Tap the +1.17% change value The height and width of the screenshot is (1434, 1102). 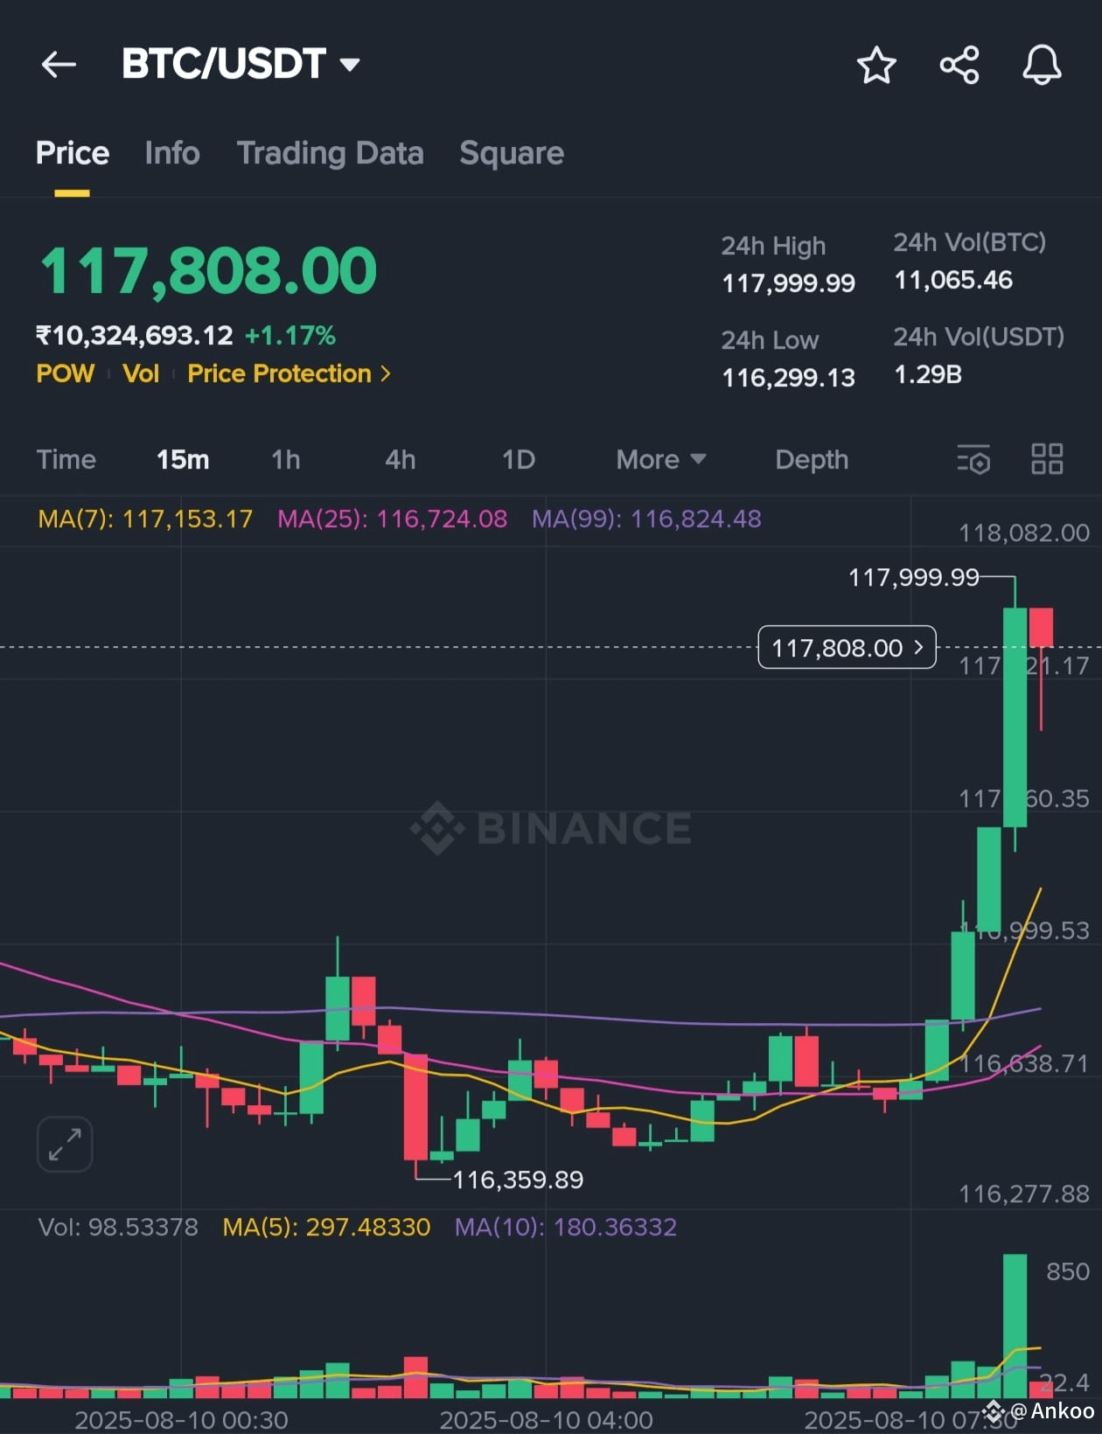290,335
